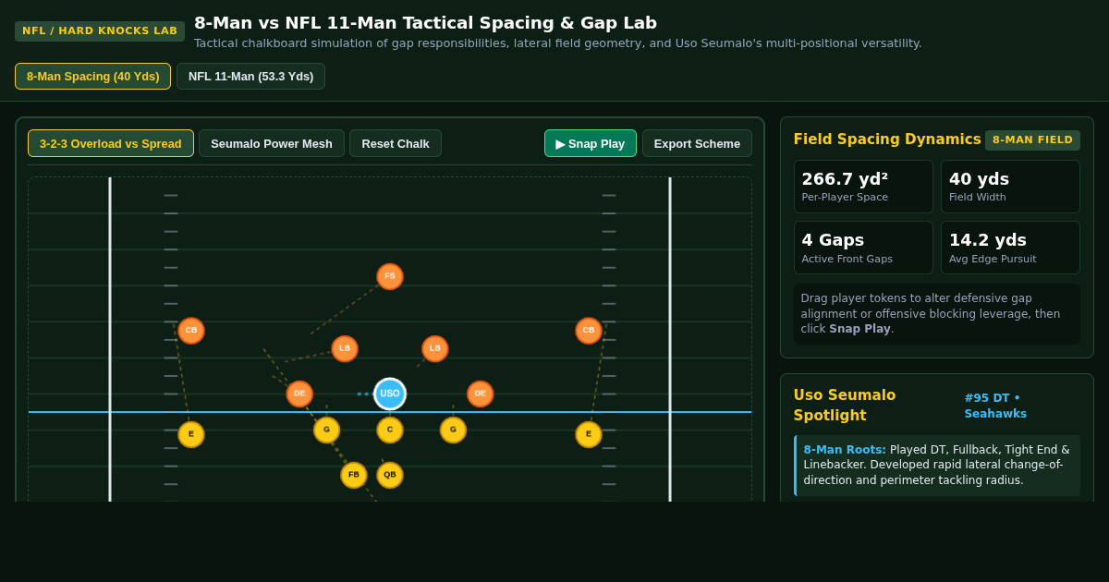Click the NFL / Hard Knocks Lab badge
Image resolution: width=1109 pixels, height=582 pixels.
tap(100, 31)
